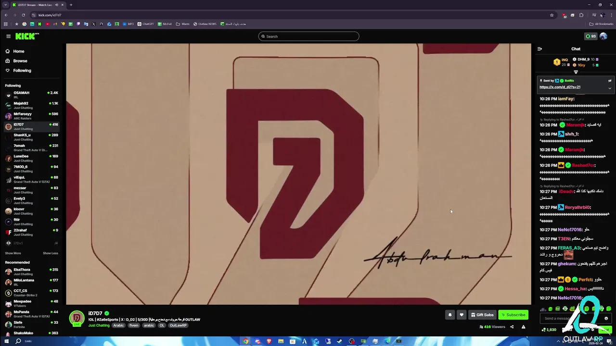Click the browser back button
616x346 pixels.
pos(6,15)
